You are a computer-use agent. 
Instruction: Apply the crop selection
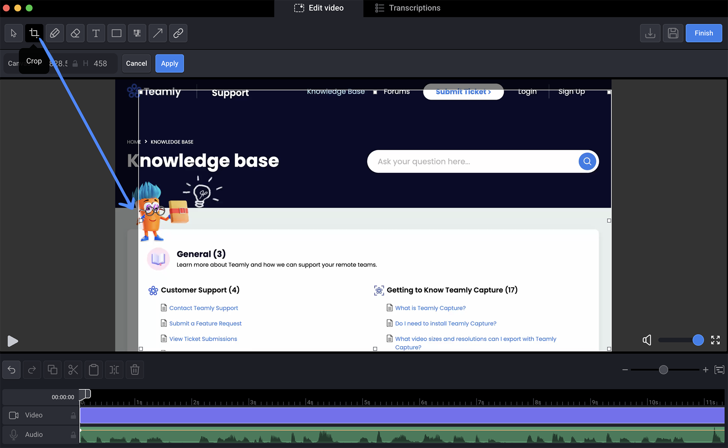tap(169, 63)
